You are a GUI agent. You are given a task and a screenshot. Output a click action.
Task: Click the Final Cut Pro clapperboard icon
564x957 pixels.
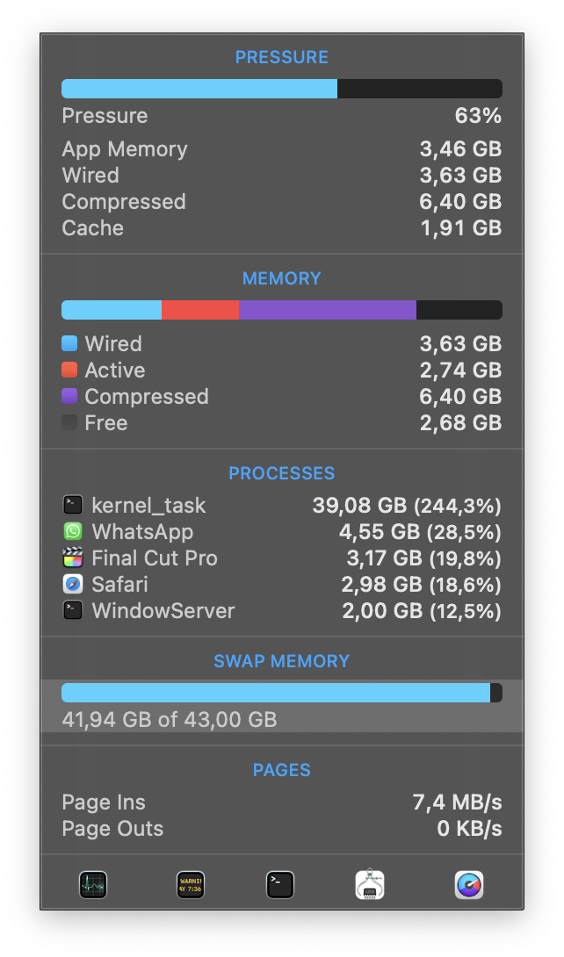tap(72, 558)
